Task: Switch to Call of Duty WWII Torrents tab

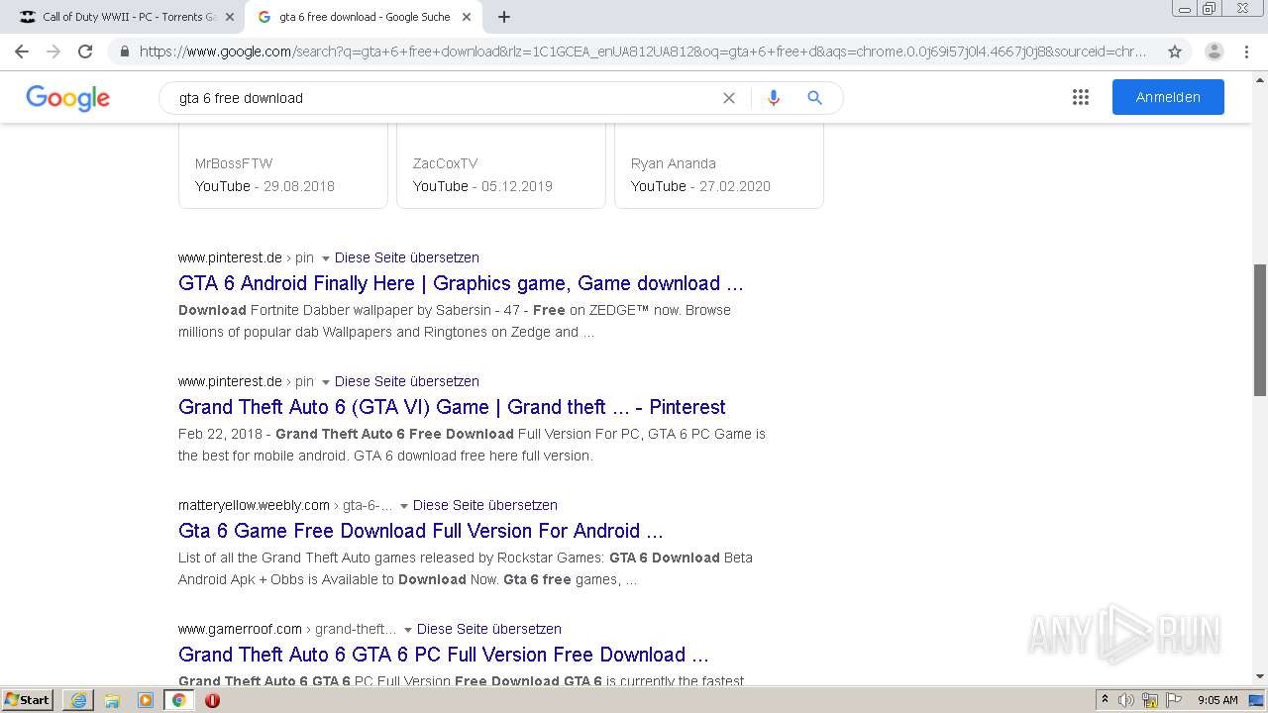Action: [x=129, y=17]
